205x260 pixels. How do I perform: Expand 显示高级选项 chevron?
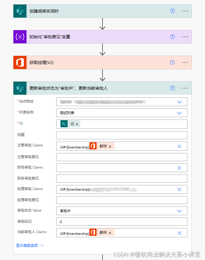tap(42, 245)
